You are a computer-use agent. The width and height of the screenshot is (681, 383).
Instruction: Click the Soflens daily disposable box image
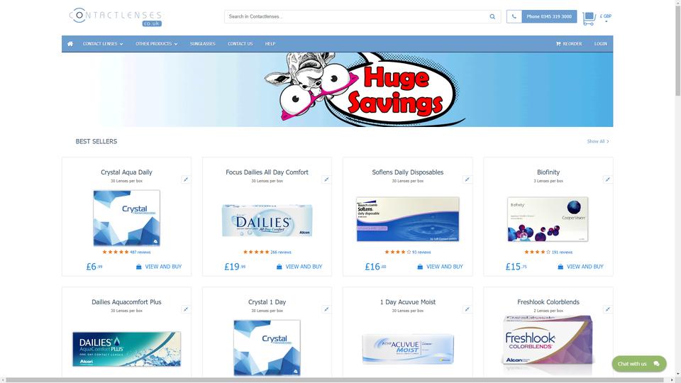tap(408, 219)
